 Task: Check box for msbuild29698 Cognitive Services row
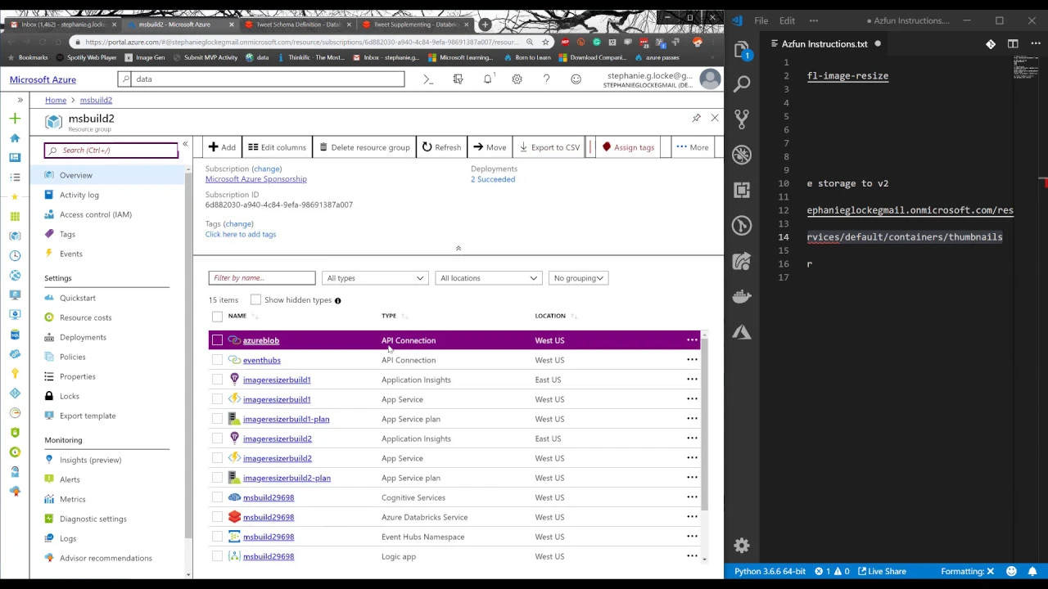217,497
